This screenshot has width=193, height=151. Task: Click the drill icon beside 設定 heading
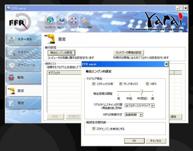(x=50, y=39)
